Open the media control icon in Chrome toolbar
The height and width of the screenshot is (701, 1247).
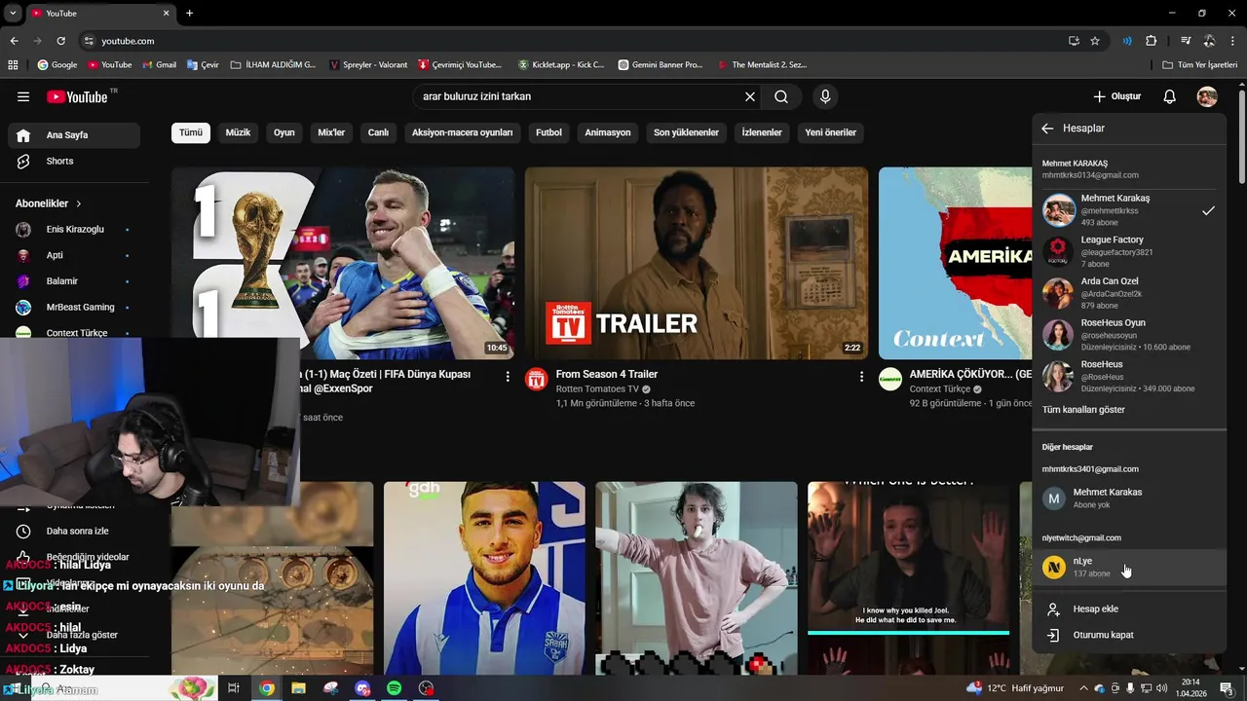pyautogui.click(x=1186, y=41)
